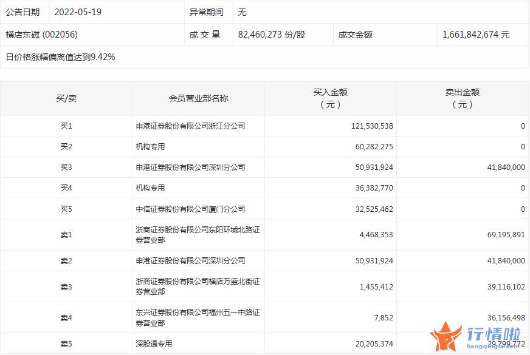530x355 pixels.
Task: Click buy amount 7,852
Action: pyautogui.click(x=384, y=317)
